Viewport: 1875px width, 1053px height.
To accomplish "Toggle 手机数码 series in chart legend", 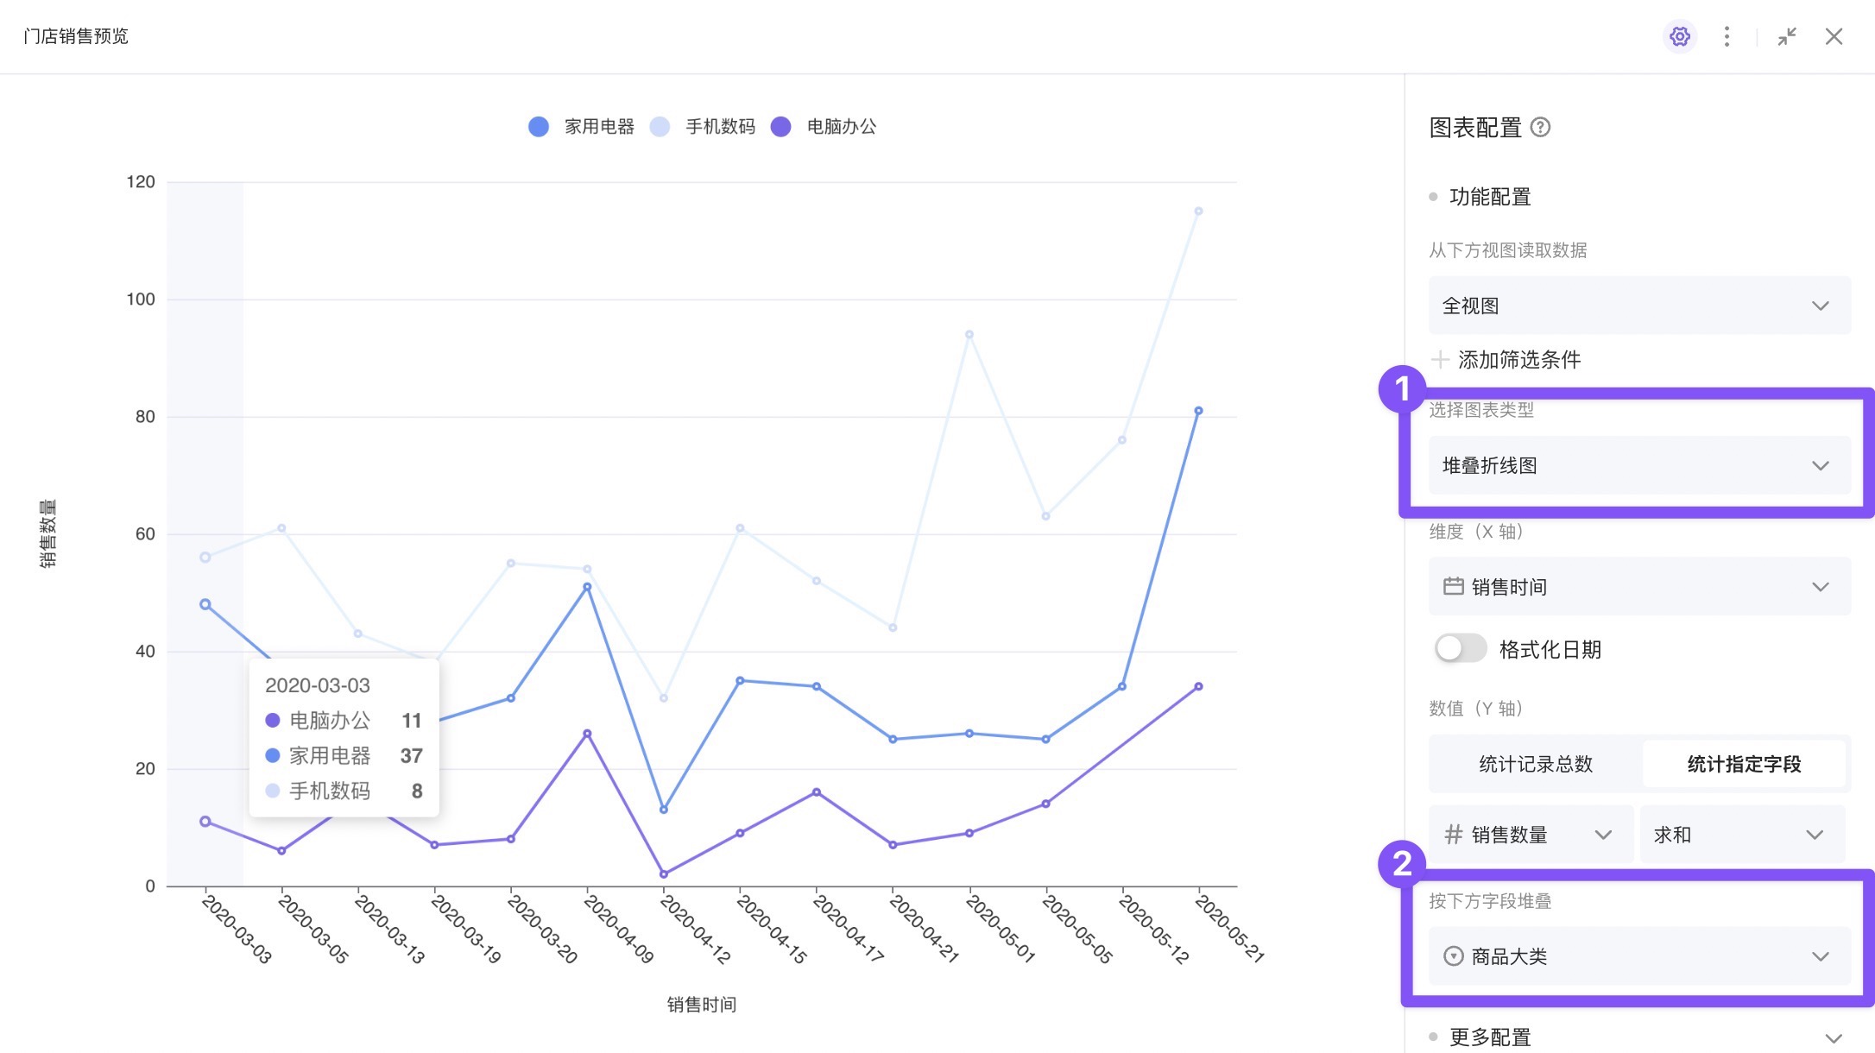I will point(719,127).
